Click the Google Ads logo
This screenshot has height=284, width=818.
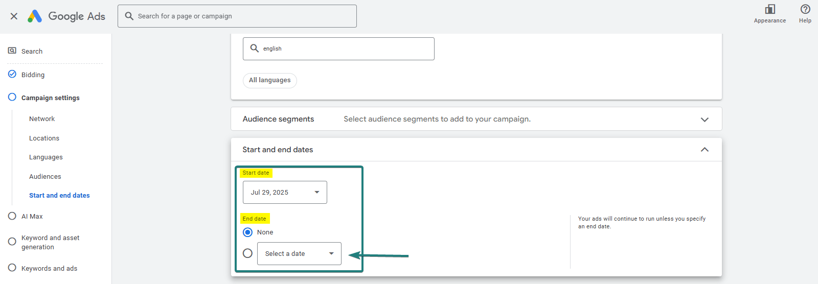tap(35, 16)
